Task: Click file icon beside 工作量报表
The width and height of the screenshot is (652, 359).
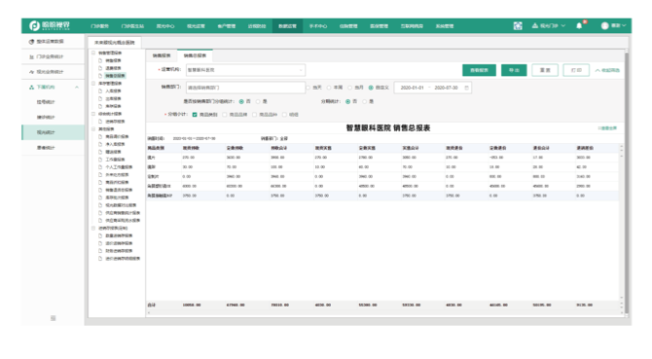Action: tap(100, 160)
